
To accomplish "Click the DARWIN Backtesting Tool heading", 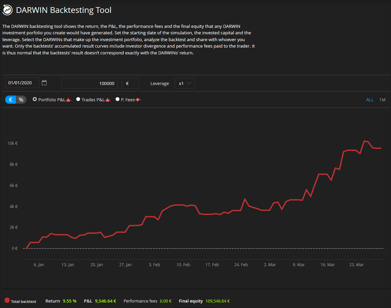I will click(64, 10).
